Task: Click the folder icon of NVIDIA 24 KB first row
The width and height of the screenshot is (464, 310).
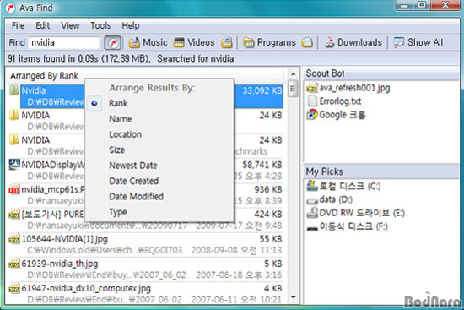Action: point(13,115)
